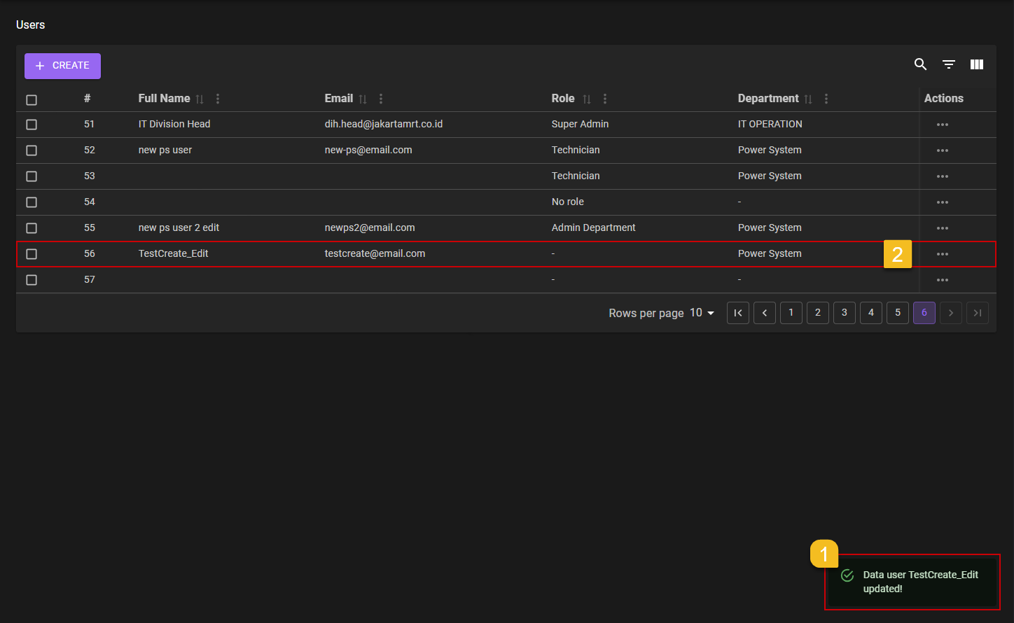Expand the Rows per page dropdown

(x=702, y=313)
